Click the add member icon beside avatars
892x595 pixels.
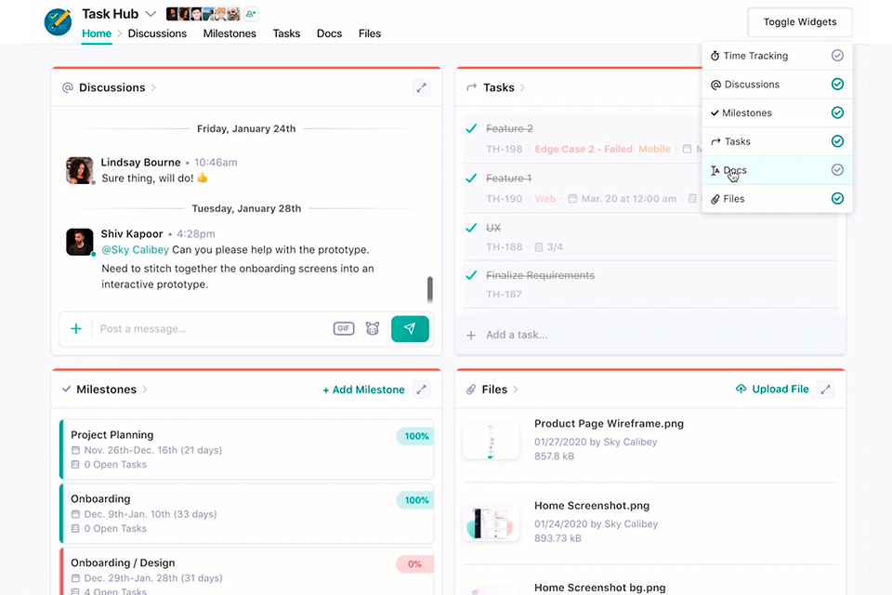(x=251, y=14)
